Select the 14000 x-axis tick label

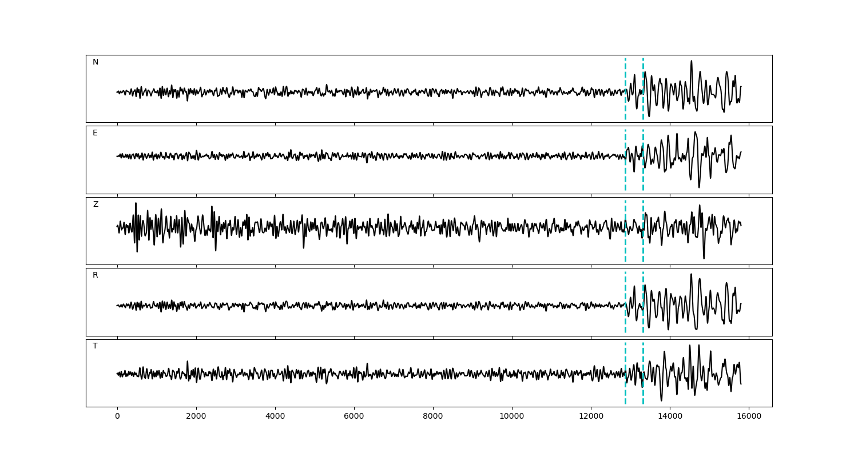click(670, 417)
